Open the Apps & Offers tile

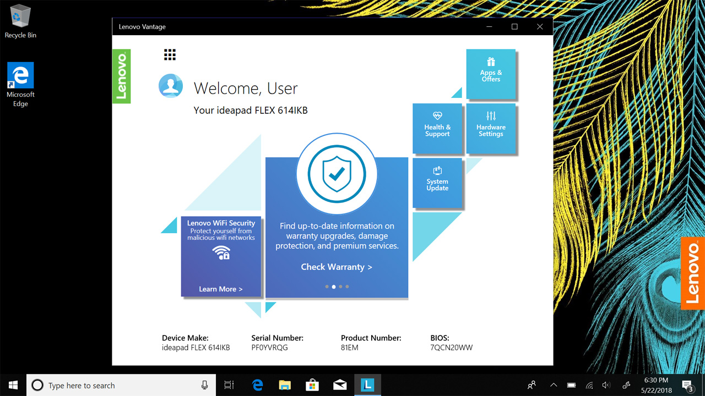coord(491,74)
